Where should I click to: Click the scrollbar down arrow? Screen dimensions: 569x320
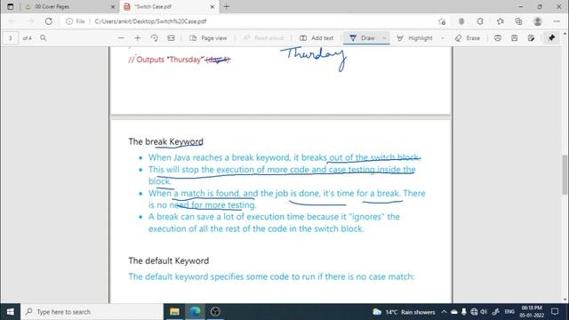point(565,300)
